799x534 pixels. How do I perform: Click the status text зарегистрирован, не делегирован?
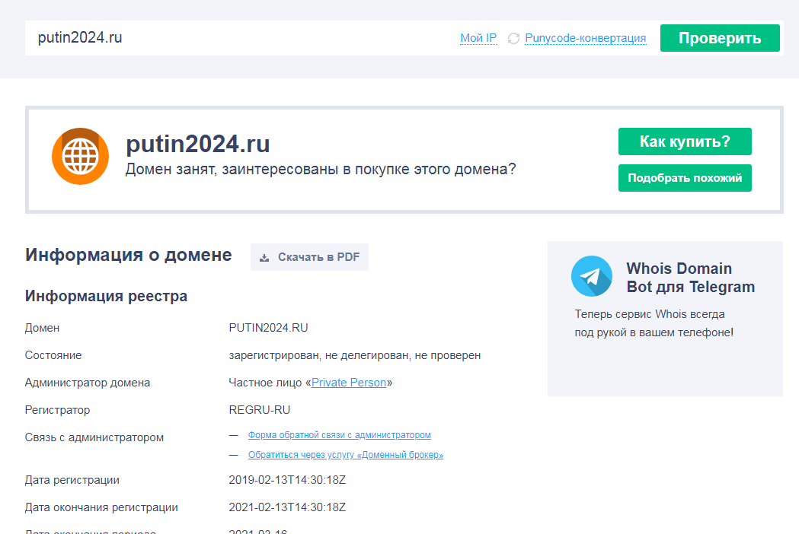point(355,355)
